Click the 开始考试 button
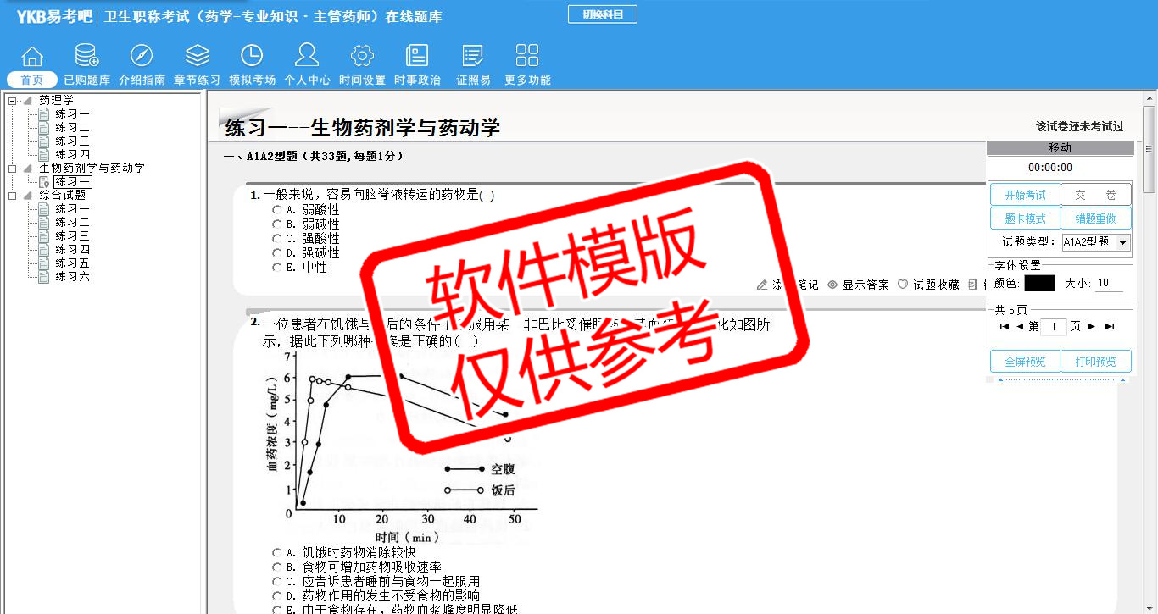The image size is (1158, 614). [1025, 195]
